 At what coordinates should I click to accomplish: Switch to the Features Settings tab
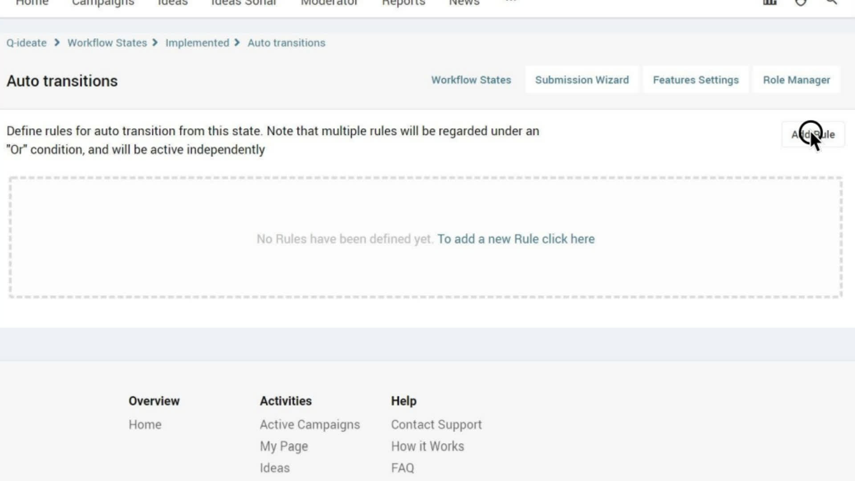[696, 80]
